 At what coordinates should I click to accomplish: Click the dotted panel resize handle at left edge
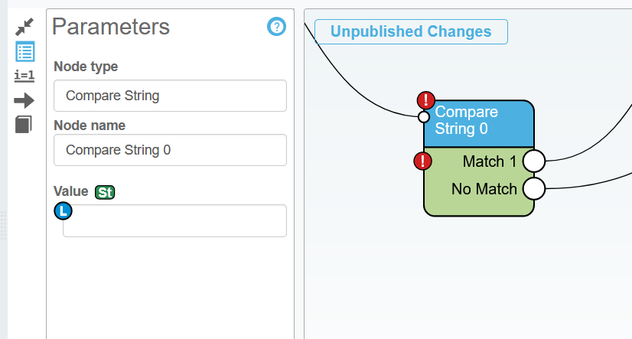point(3,224)
